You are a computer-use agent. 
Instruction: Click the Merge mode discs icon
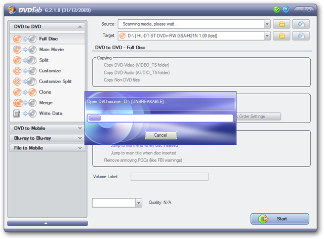(x=25, y=103)
